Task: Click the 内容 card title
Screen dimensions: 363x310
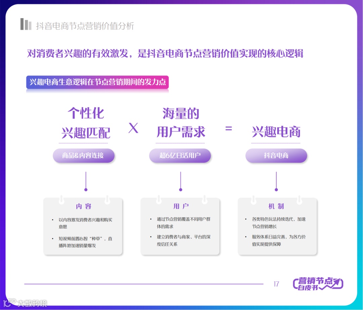Action: [x=84, y=206]
